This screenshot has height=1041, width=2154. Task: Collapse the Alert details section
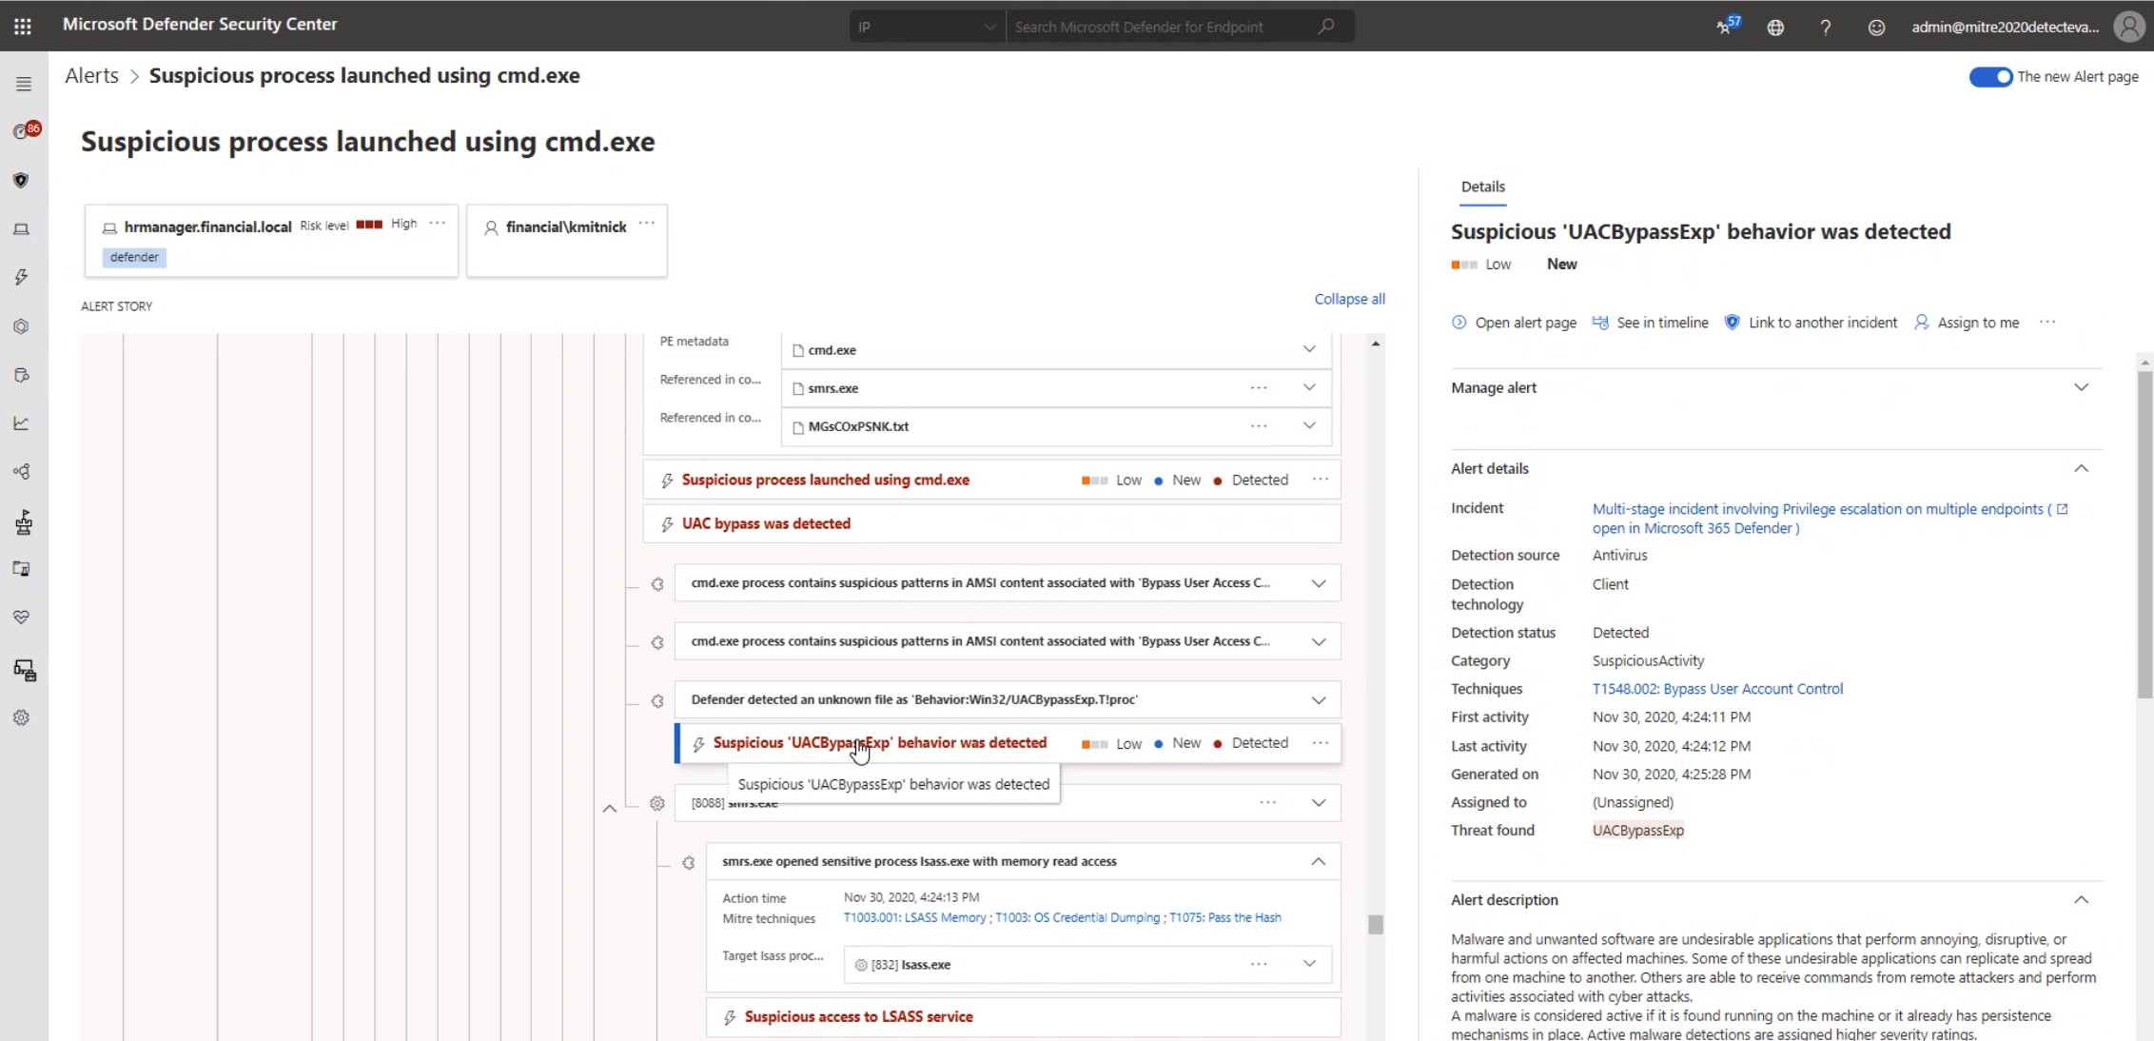2082,468
